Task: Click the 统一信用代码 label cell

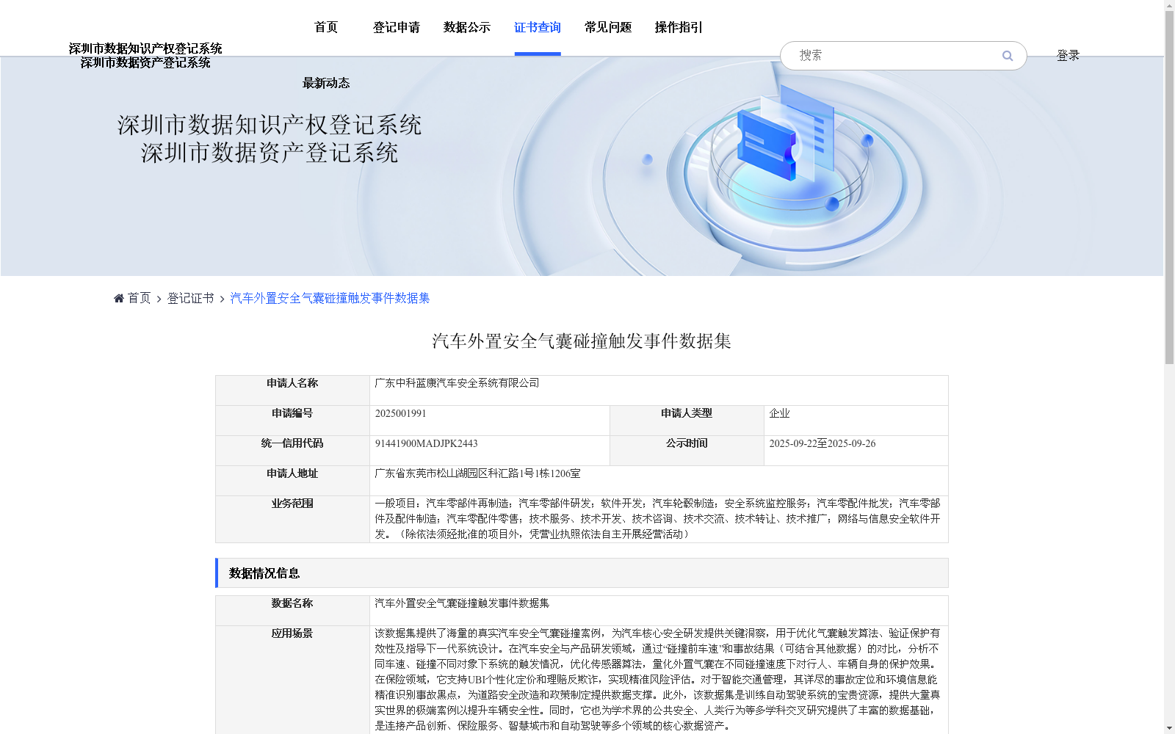Action: 292,451
